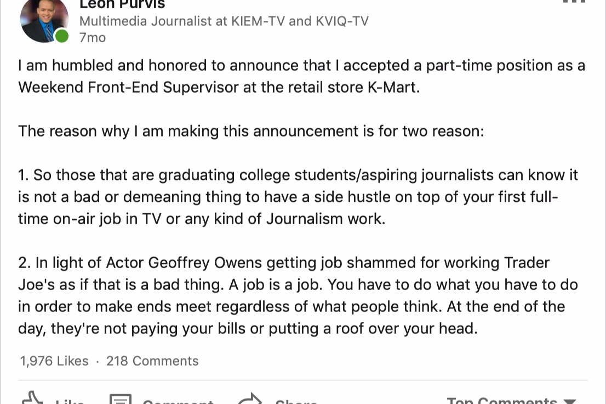
Task: Click the Top Comments dropdown arrow
Action: click(569, 401)
